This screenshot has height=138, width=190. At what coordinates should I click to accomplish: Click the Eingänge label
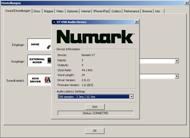(x=18, y=45)
